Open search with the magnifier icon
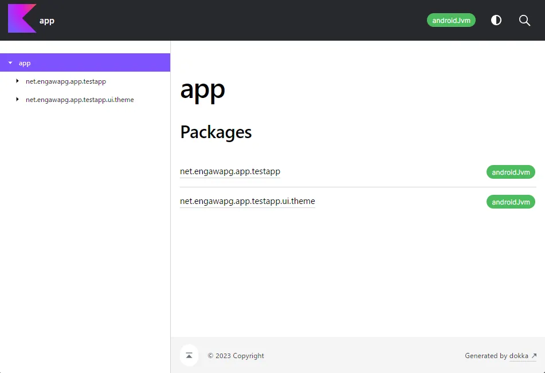This screenshot has height=373, width=545. 524,20
